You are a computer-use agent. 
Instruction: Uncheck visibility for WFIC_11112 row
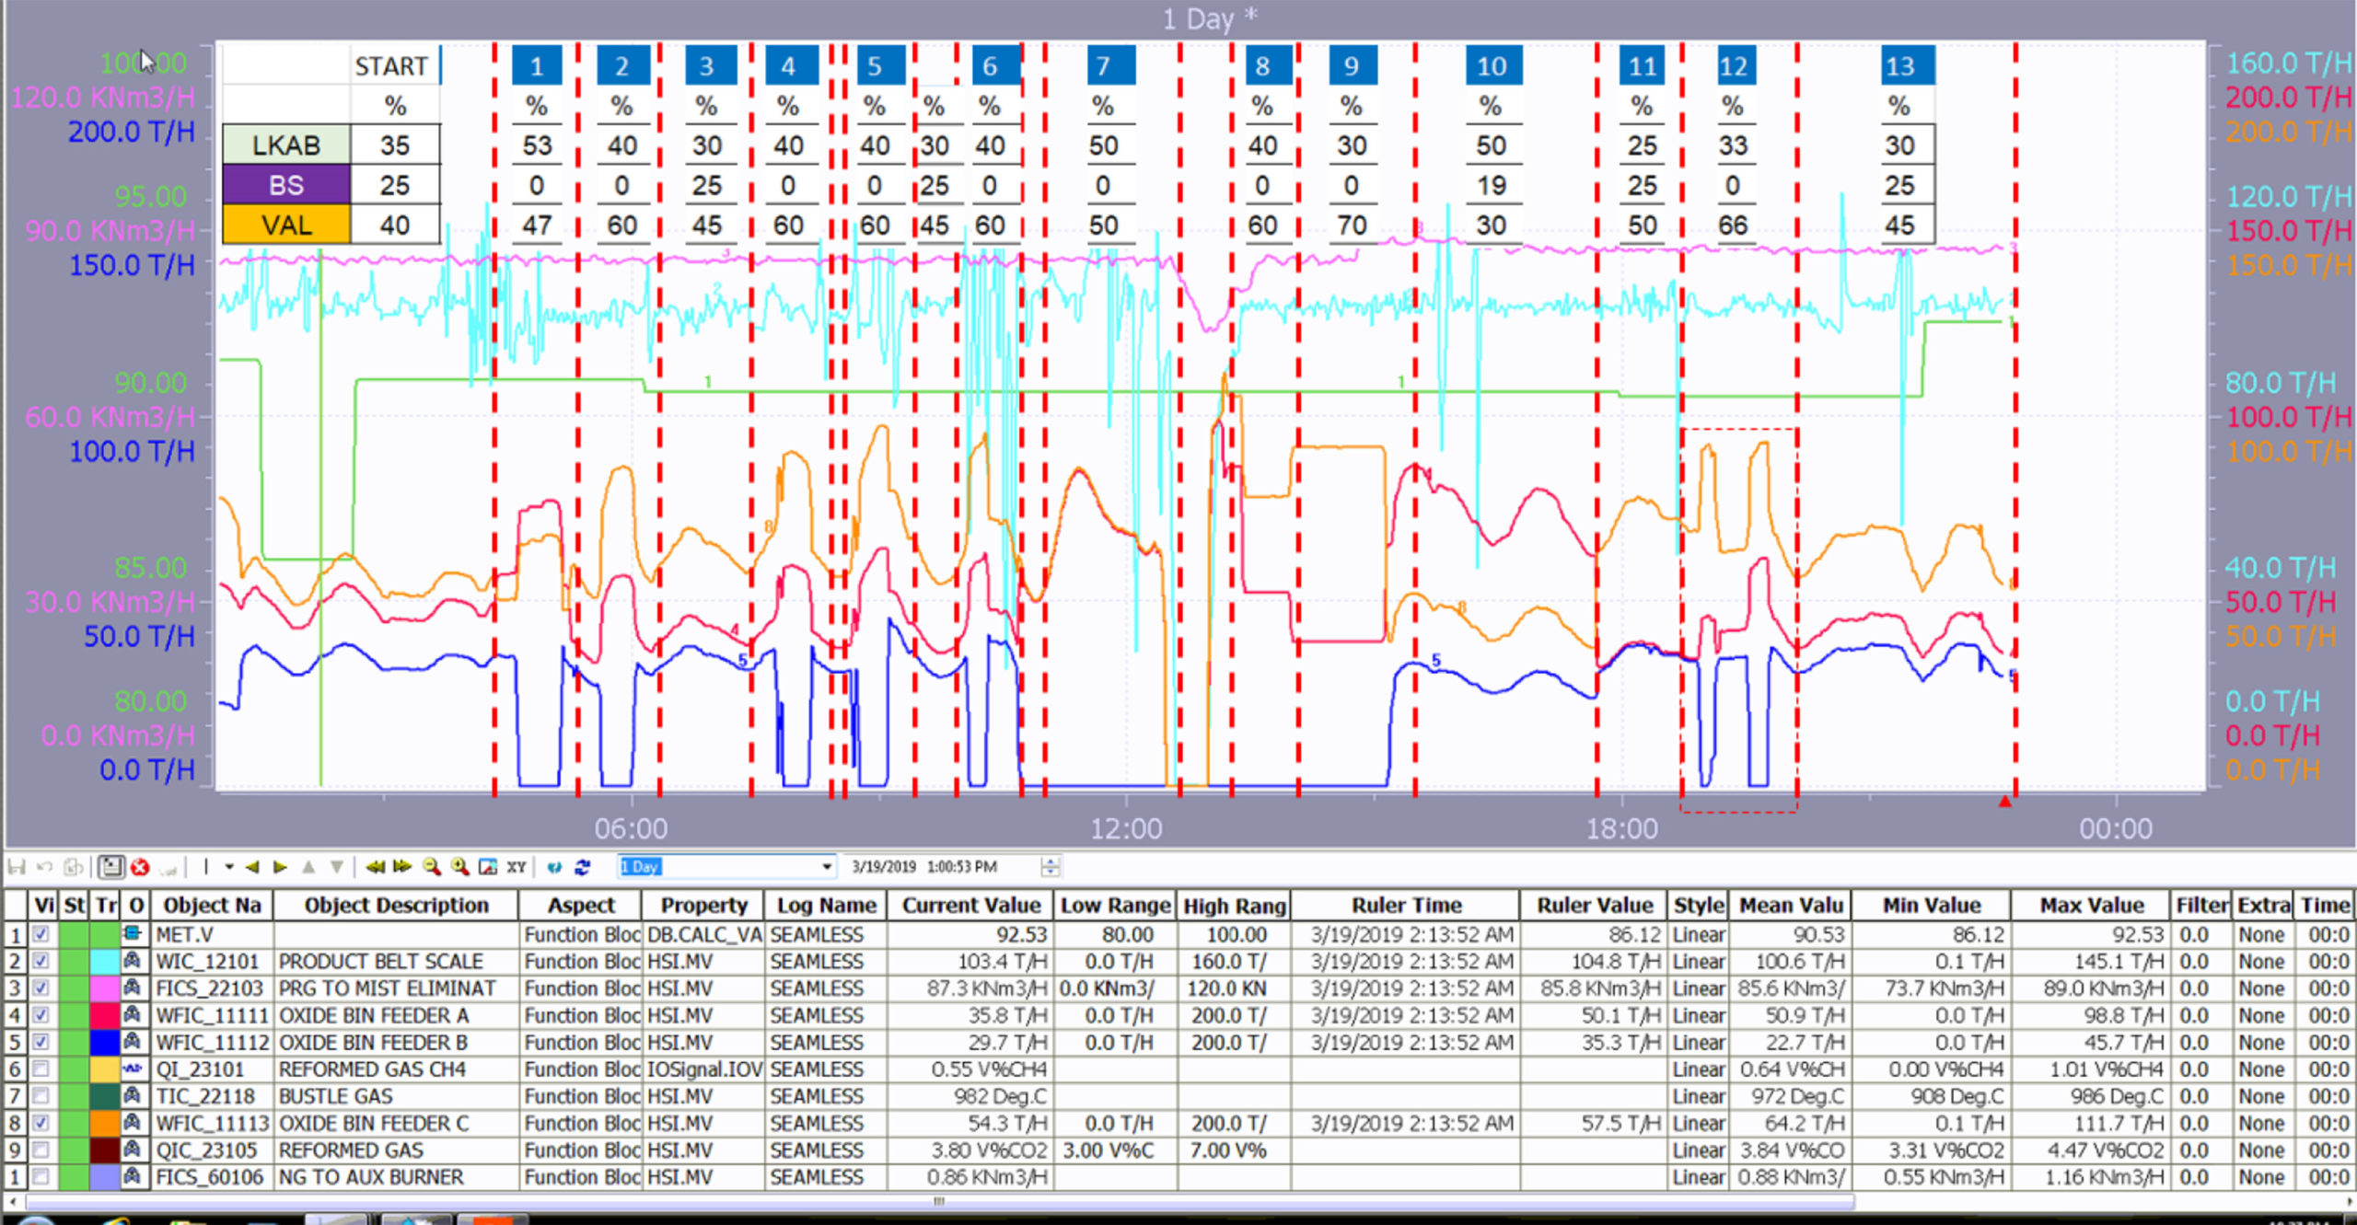pyautogui.click(x=41, y=1042)
